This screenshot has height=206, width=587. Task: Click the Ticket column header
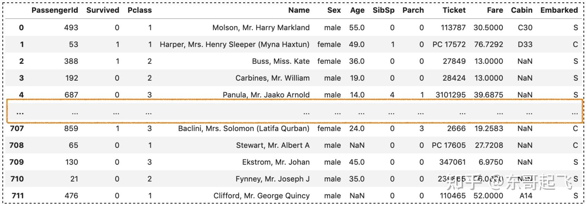click(x=454, y=10)
